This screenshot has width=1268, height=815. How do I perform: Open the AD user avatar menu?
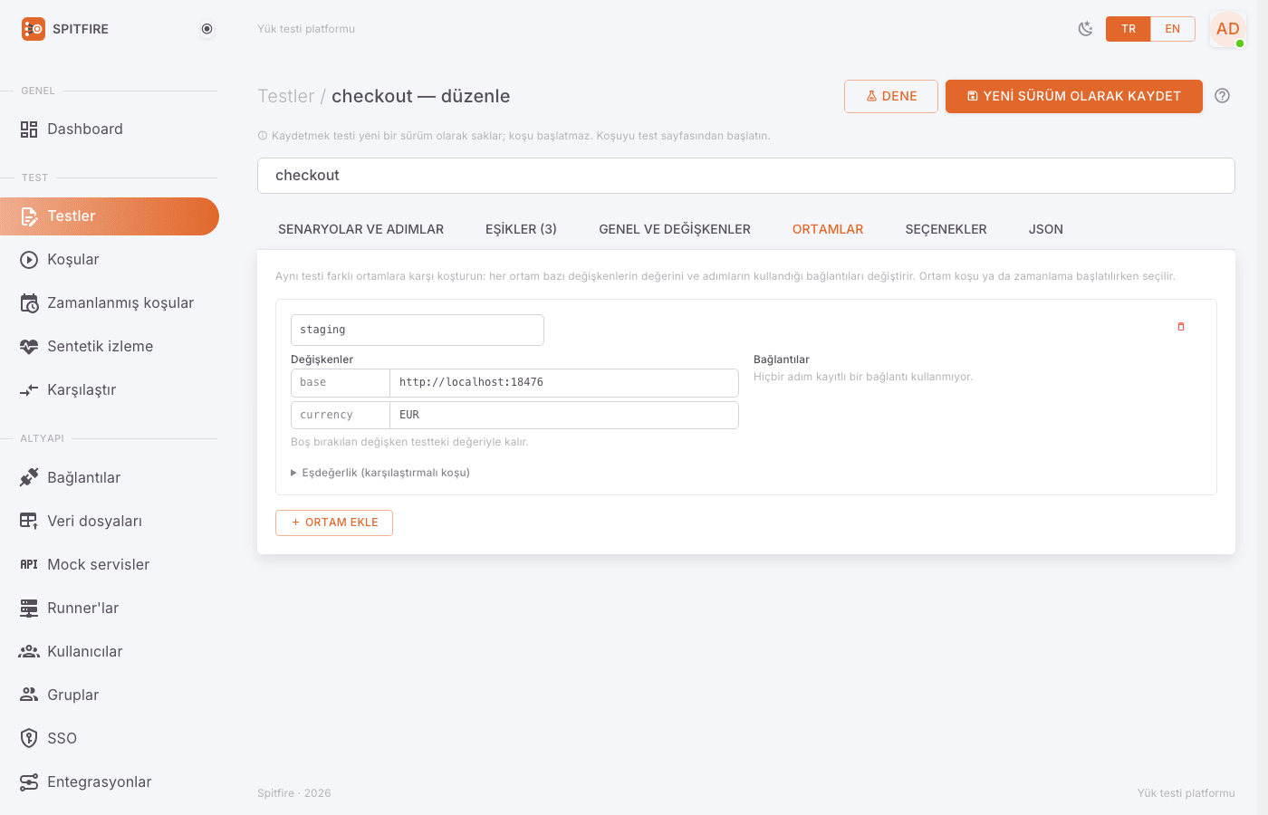point(1228,29)
